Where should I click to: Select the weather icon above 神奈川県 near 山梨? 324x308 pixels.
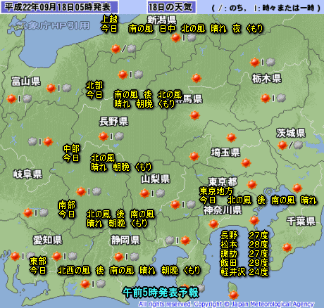pos(183,205)
